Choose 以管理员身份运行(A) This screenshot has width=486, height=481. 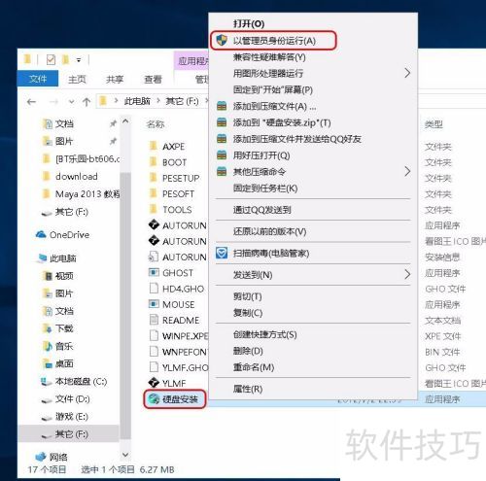tap(274, 41)
